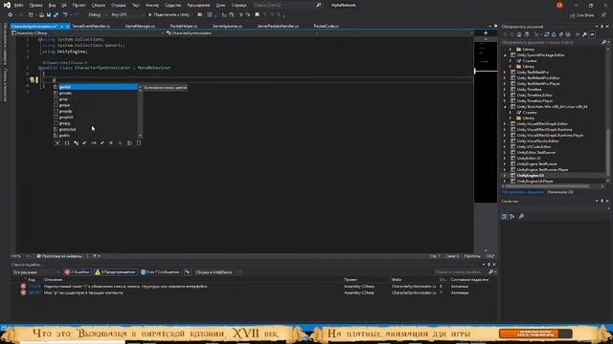Click Properties panel wrench icon
Viewport: 613px width, 344px height.
click(521, 217)
